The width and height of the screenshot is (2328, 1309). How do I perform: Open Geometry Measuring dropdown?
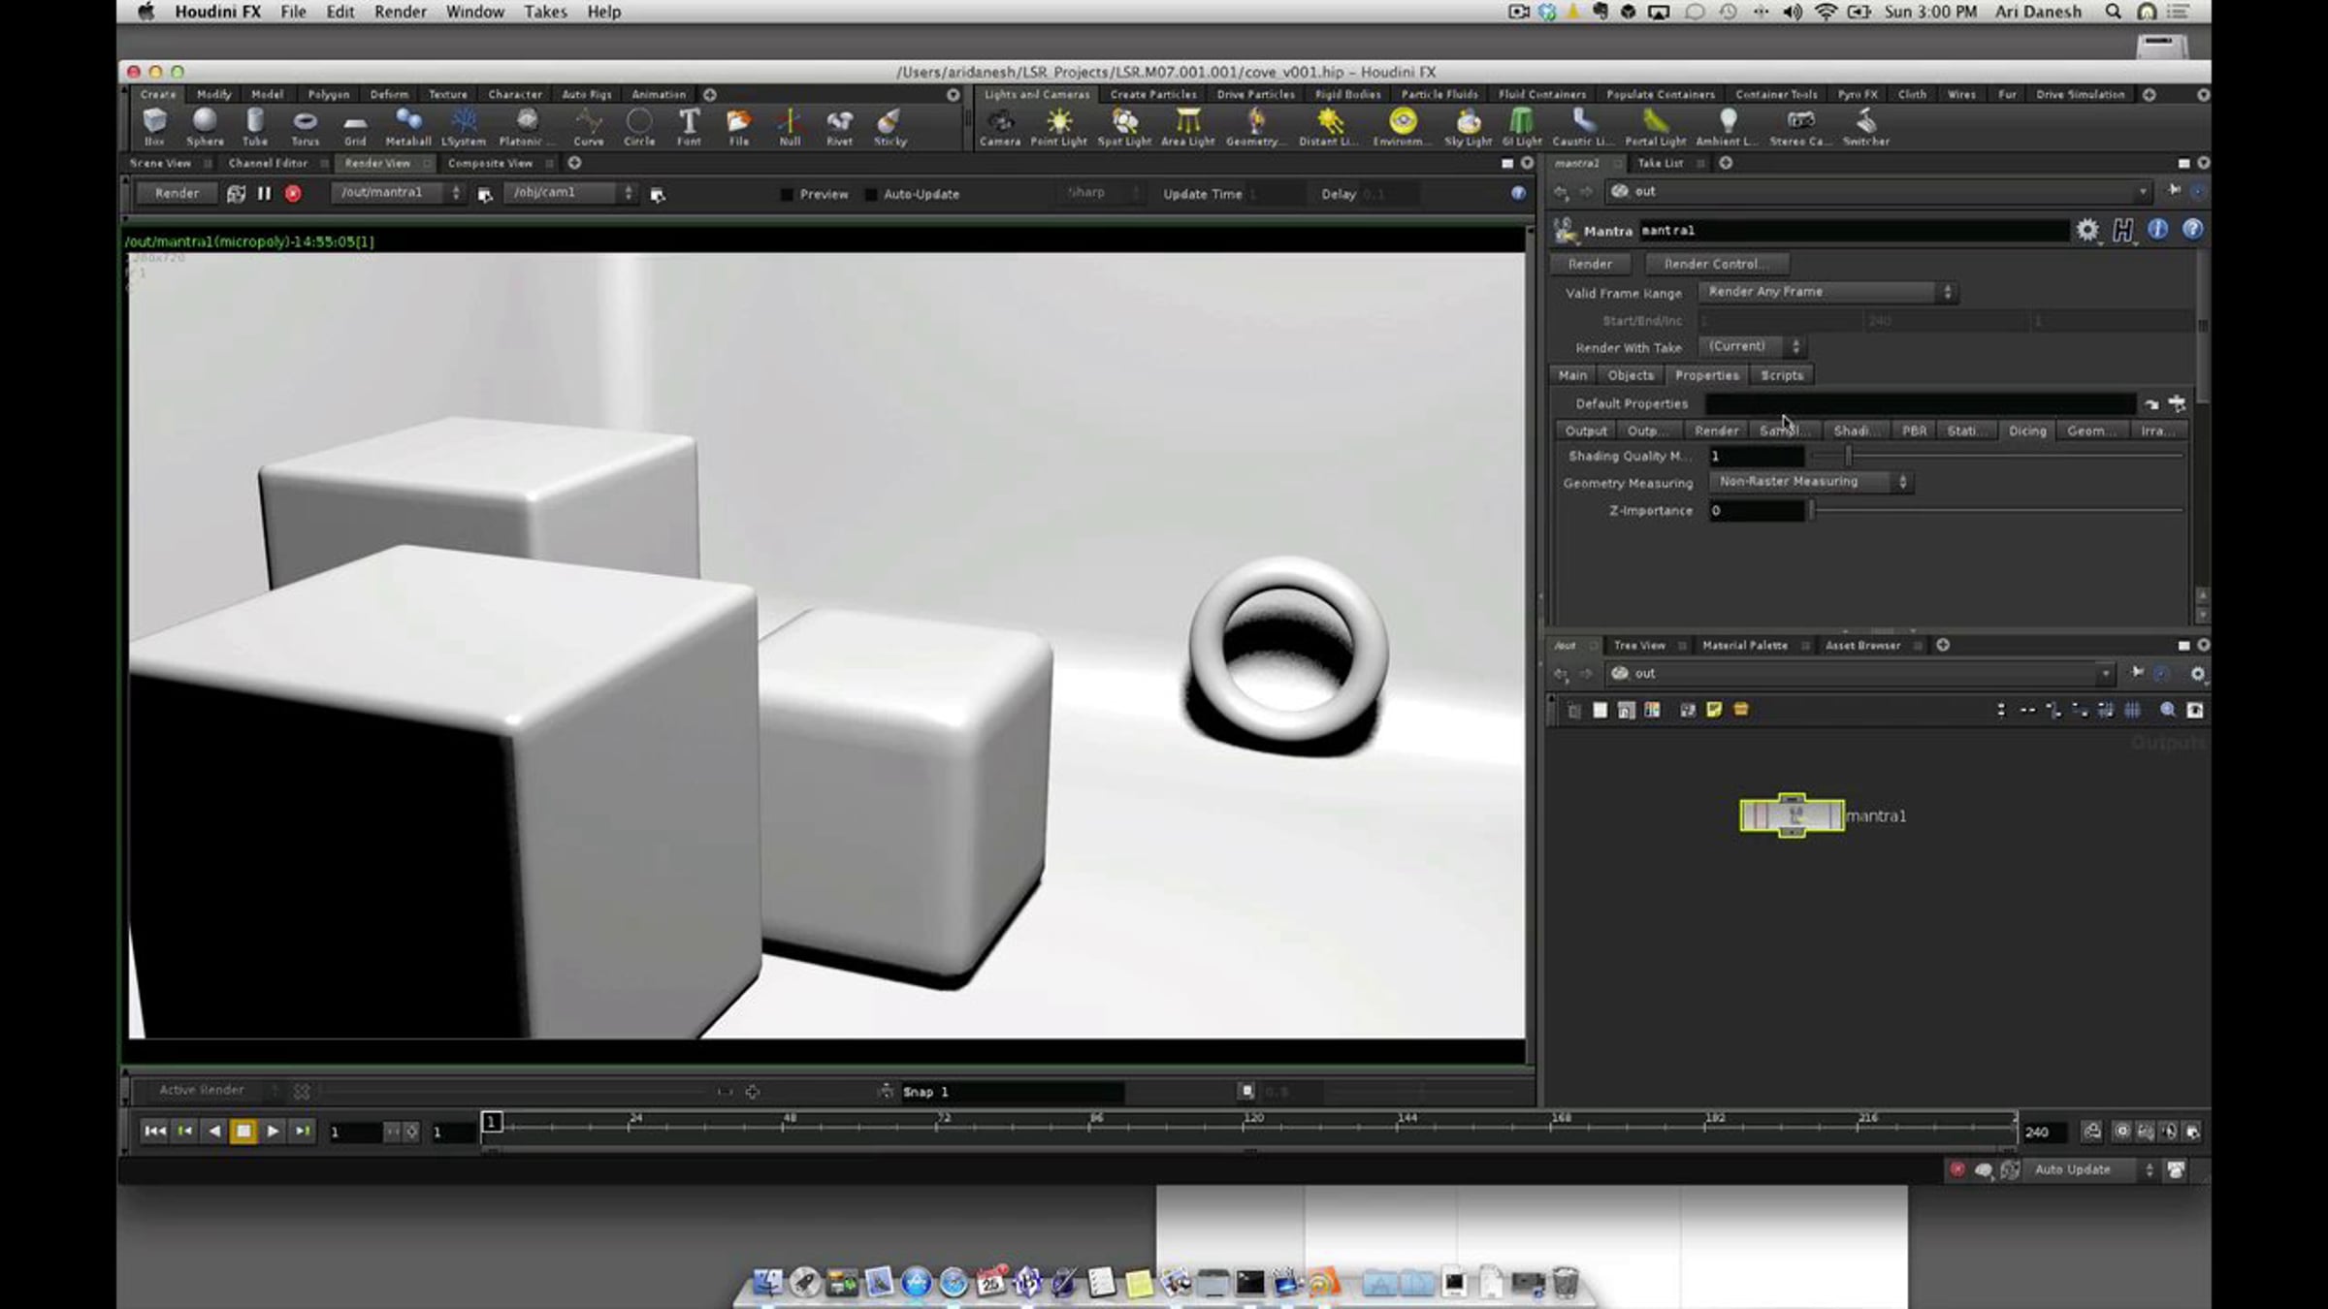tap(1810, 482)
